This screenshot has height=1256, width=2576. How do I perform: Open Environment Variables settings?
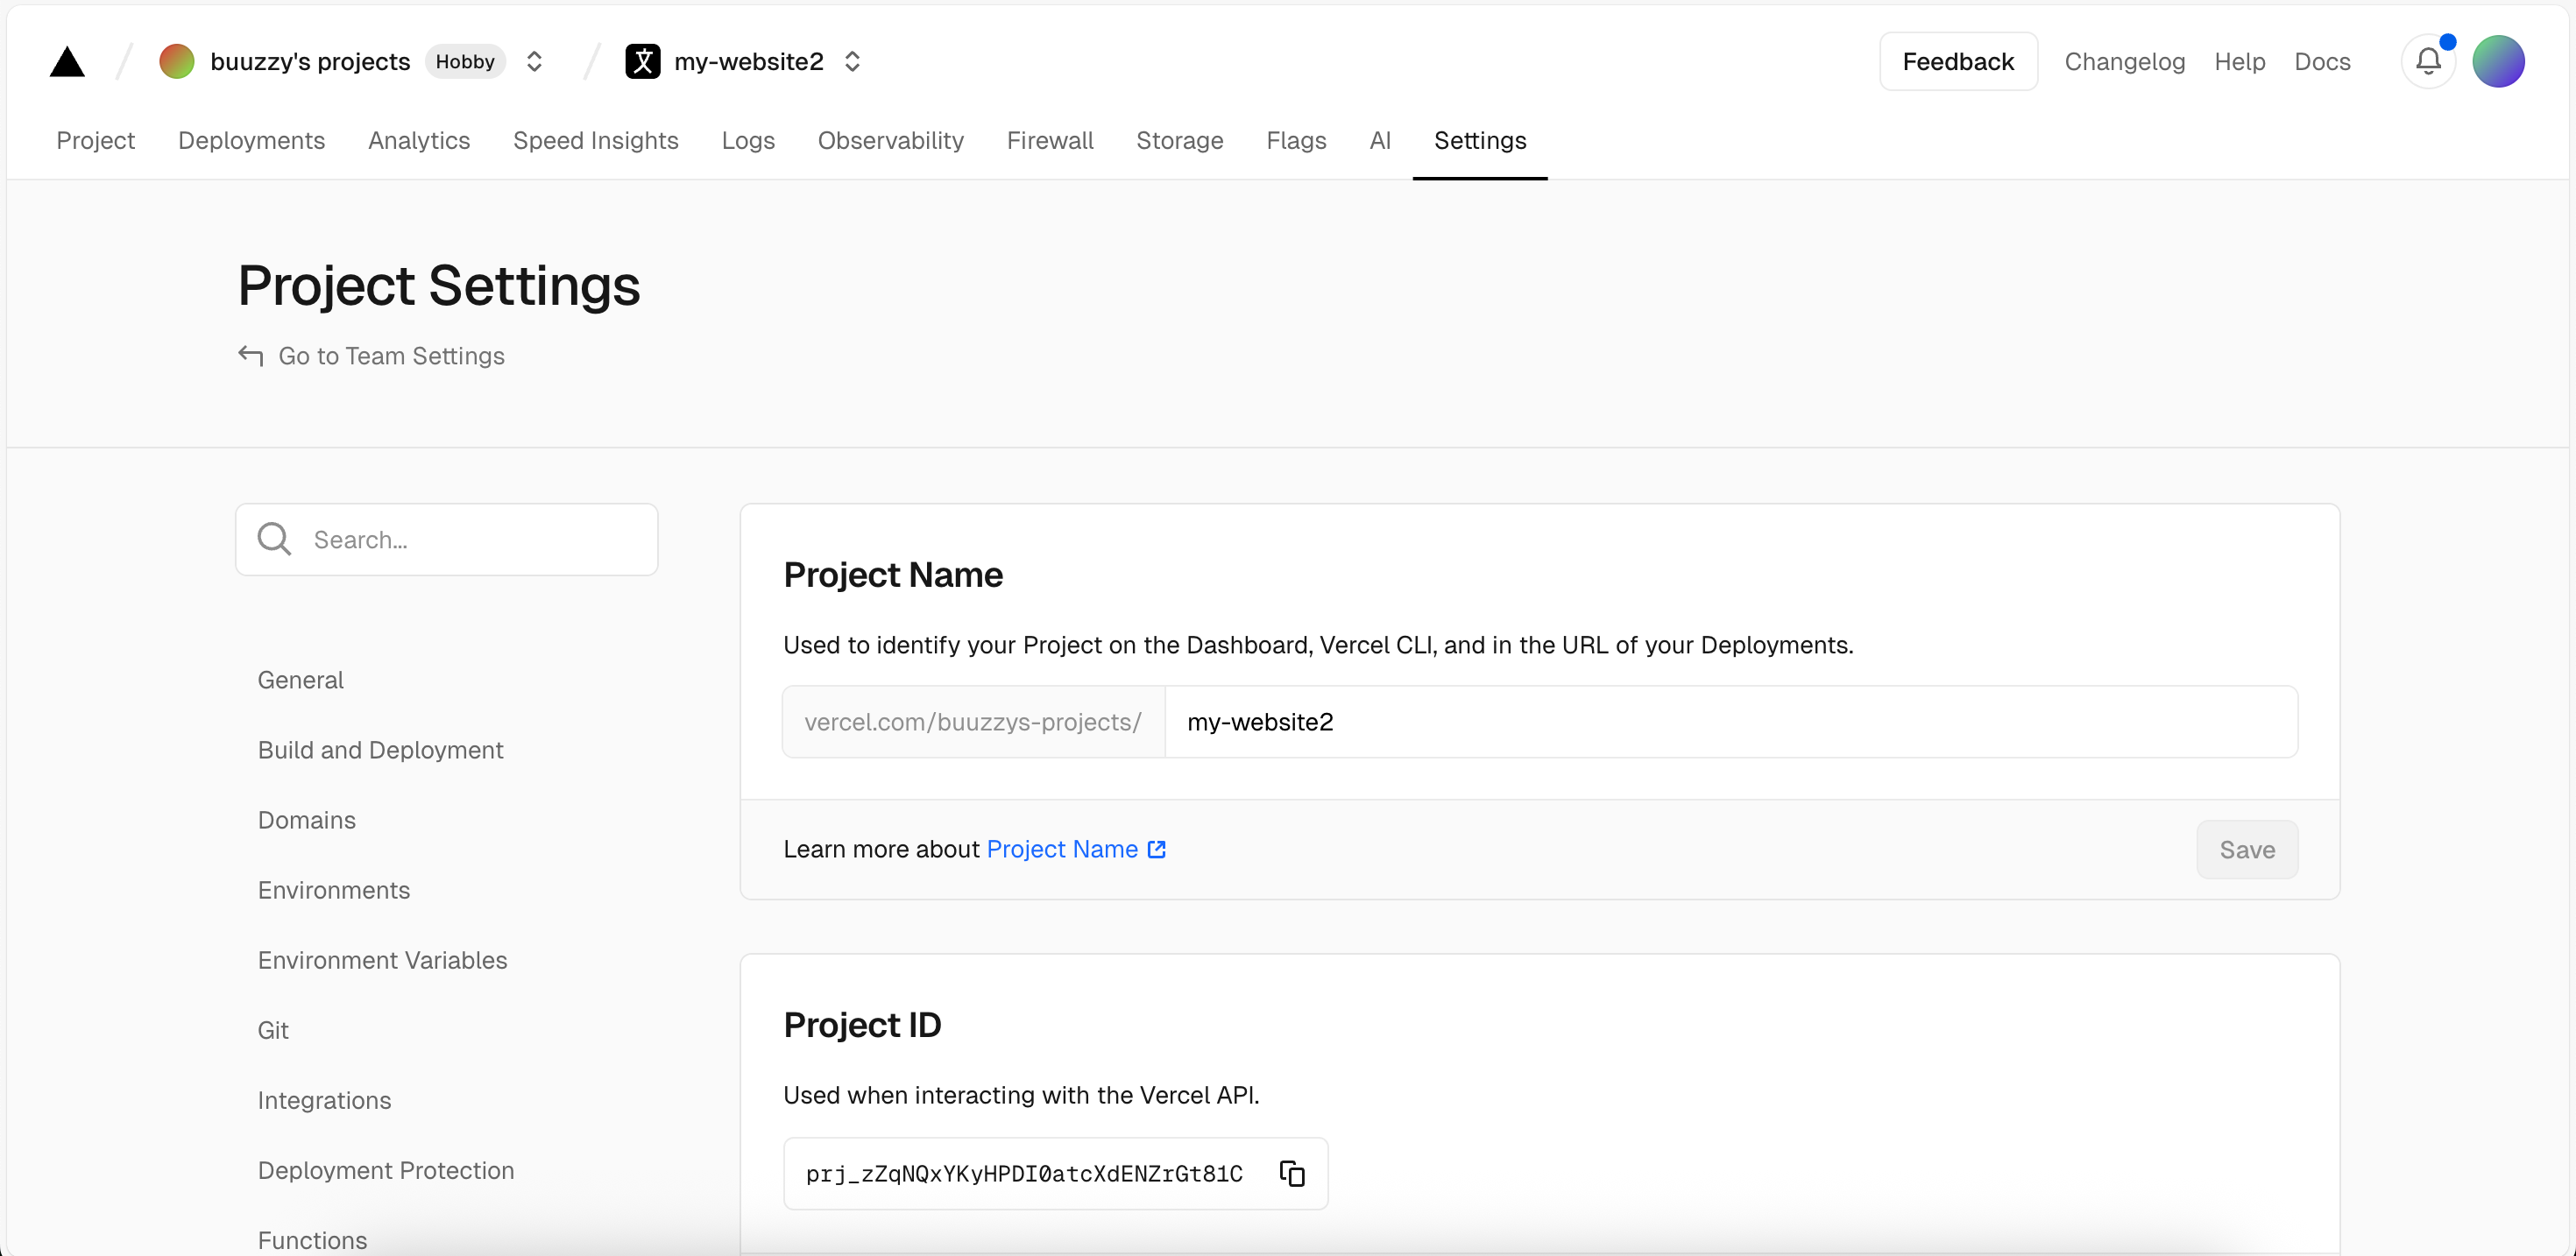382,960
